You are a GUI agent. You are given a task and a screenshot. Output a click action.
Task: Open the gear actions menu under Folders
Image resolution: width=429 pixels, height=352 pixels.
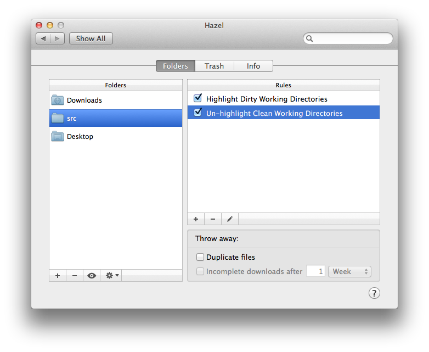point(112,276)
